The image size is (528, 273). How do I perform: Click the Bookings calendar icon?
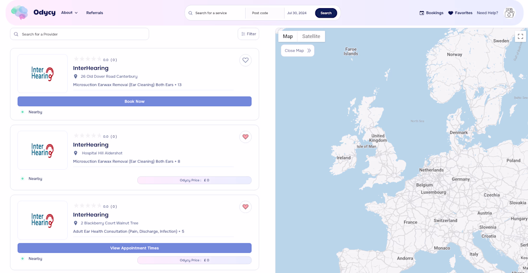pos(421,13)
